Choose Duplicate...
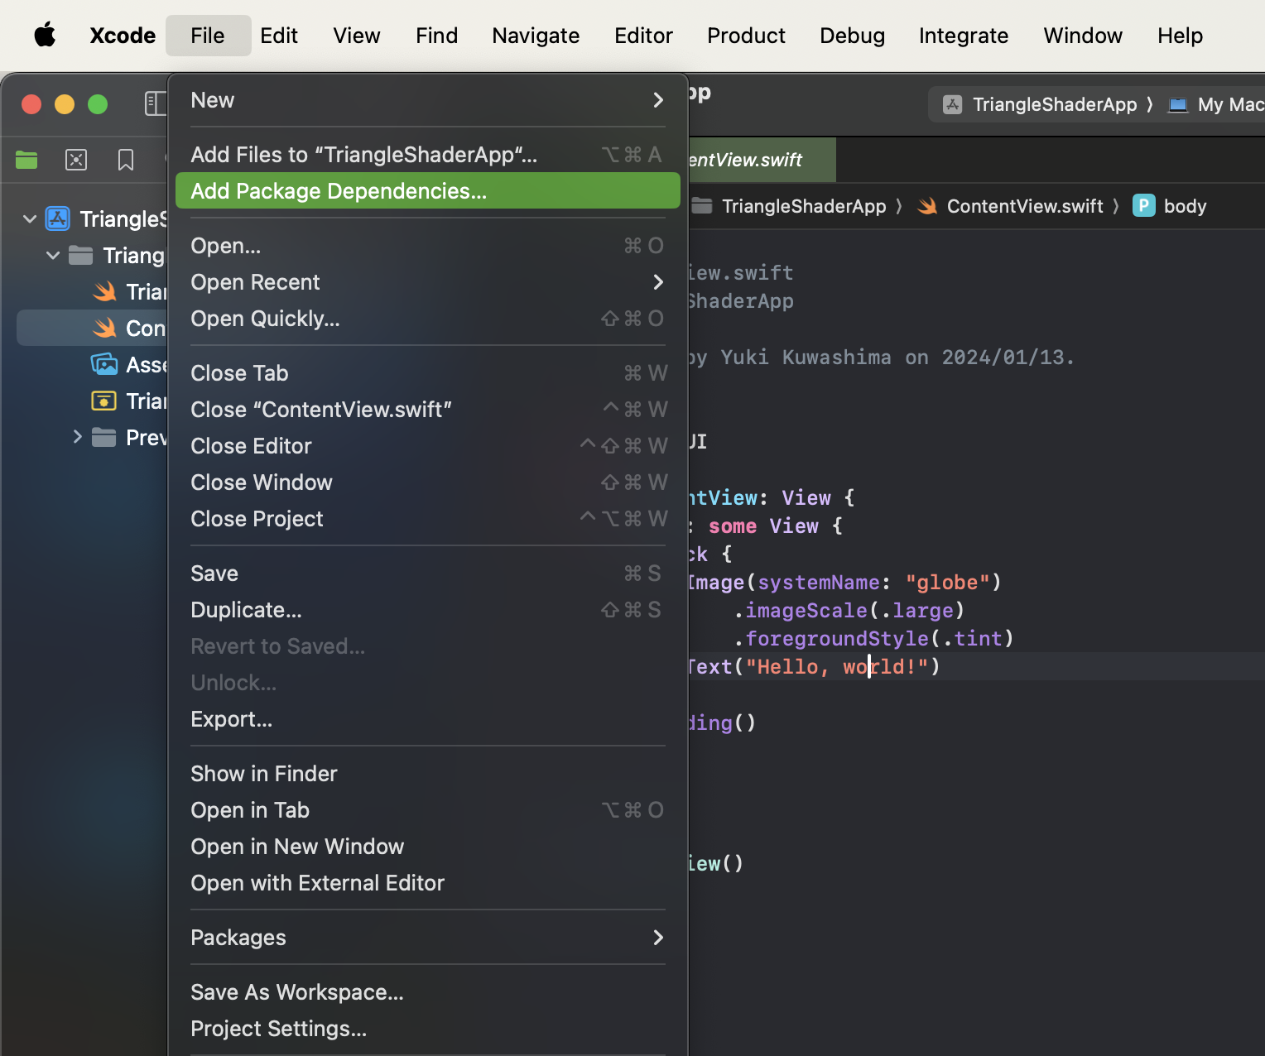This screenshot has height=1056, width=1265. [428, 610]
